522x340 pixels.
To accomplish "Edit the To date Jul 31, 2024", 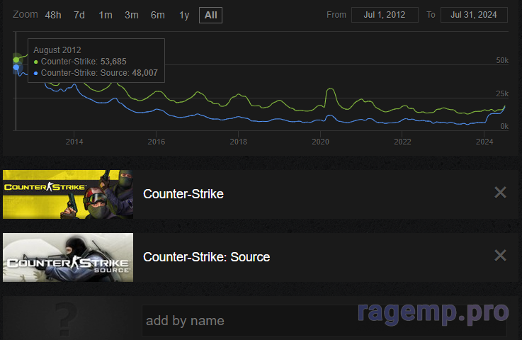I will [474, 15].
